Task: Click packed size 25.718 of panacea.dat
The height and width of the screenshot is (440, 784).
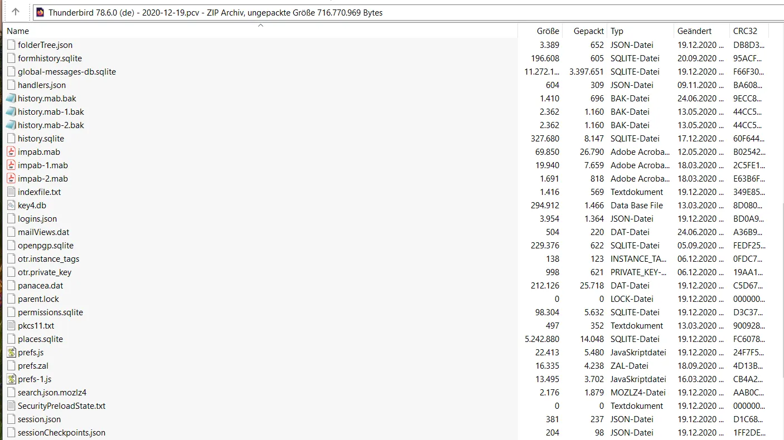Action: coord(592,285)
